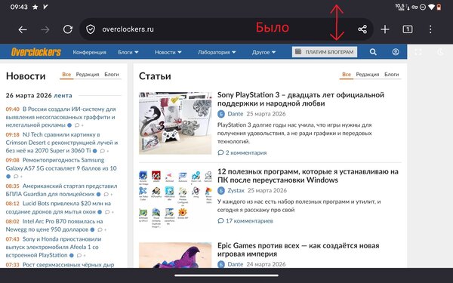Open the 12 полезных программ article thumbnail
The width and height of the screenshot is (453, 283).
pyautogui.click(x=175, y=199)
